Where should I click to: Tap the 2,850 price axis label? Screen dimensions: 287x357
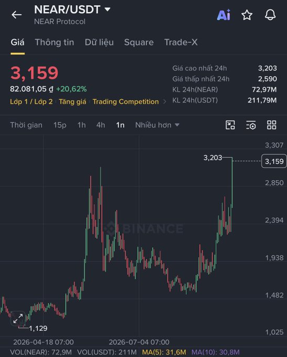(274, 183)
